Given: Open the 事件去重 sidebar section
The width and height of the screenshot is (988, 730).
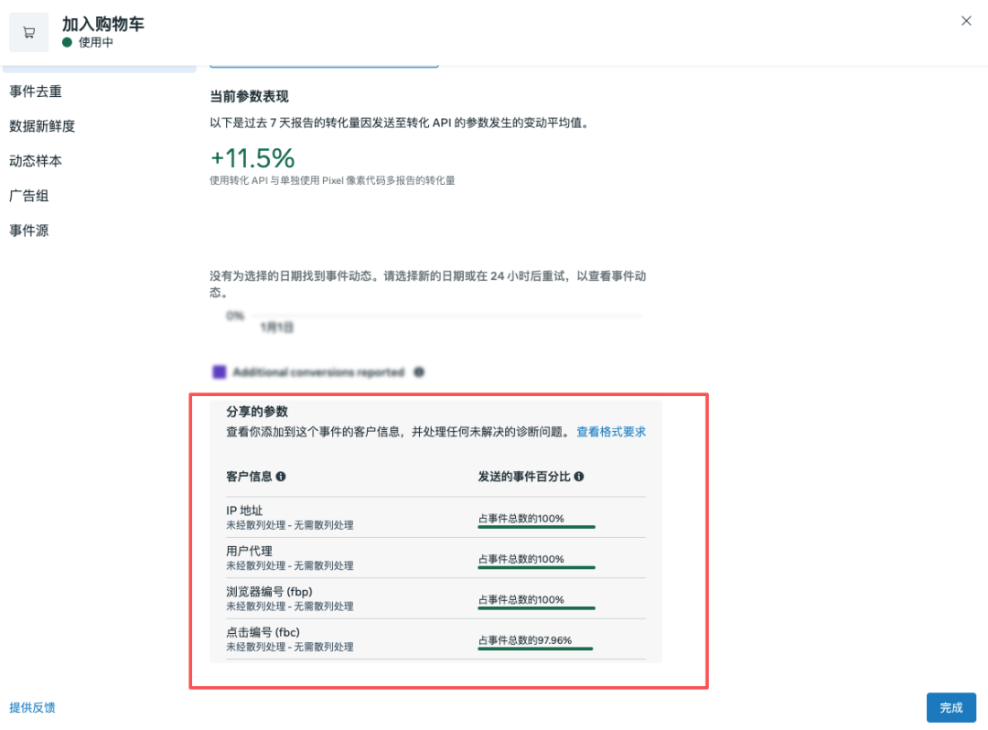Looking at the screenshot, I should 36,91.
